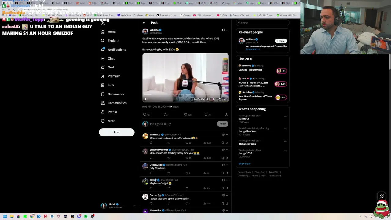Image resolution: width=391 pixels, height=220 pixels.
Task: Open Notifications in the sidebar
Action: (x=113, y=50)
